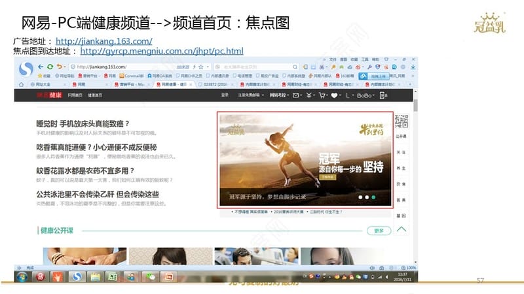The height and width of the screenshot is (294, 524).
Task: Click the browser back arrow
Action: click(41, 67)
